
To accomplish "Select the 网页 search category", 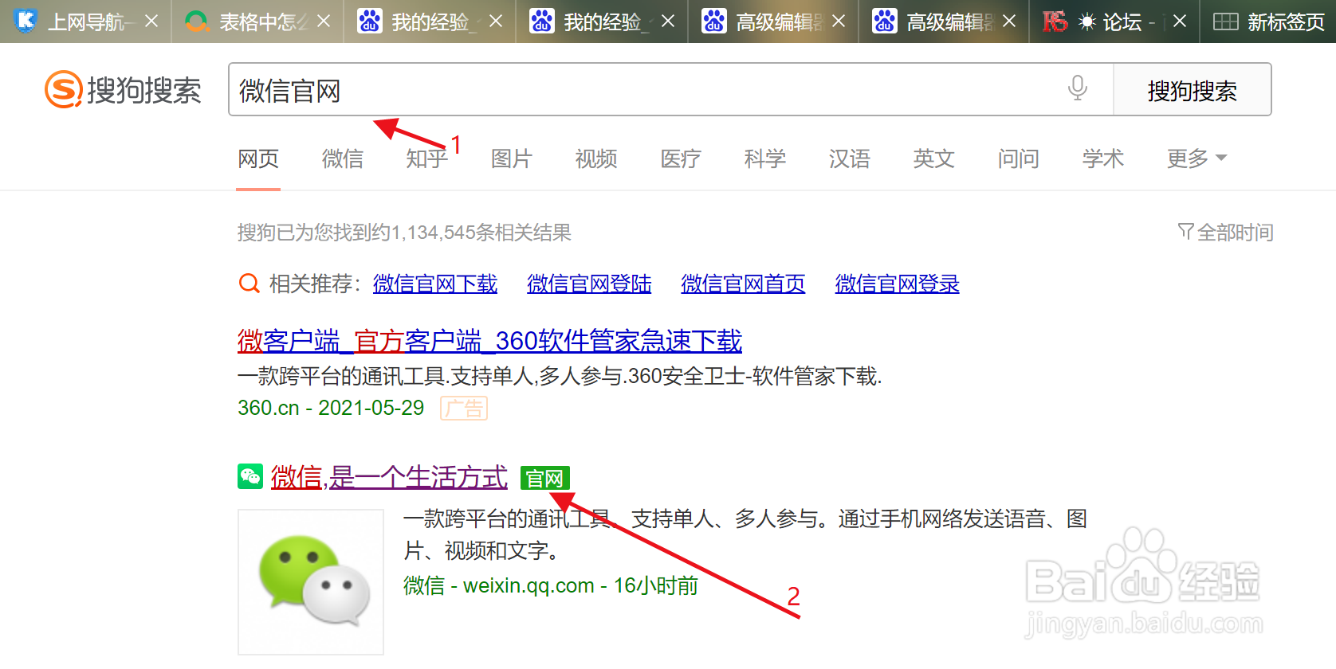I will 258,158.
